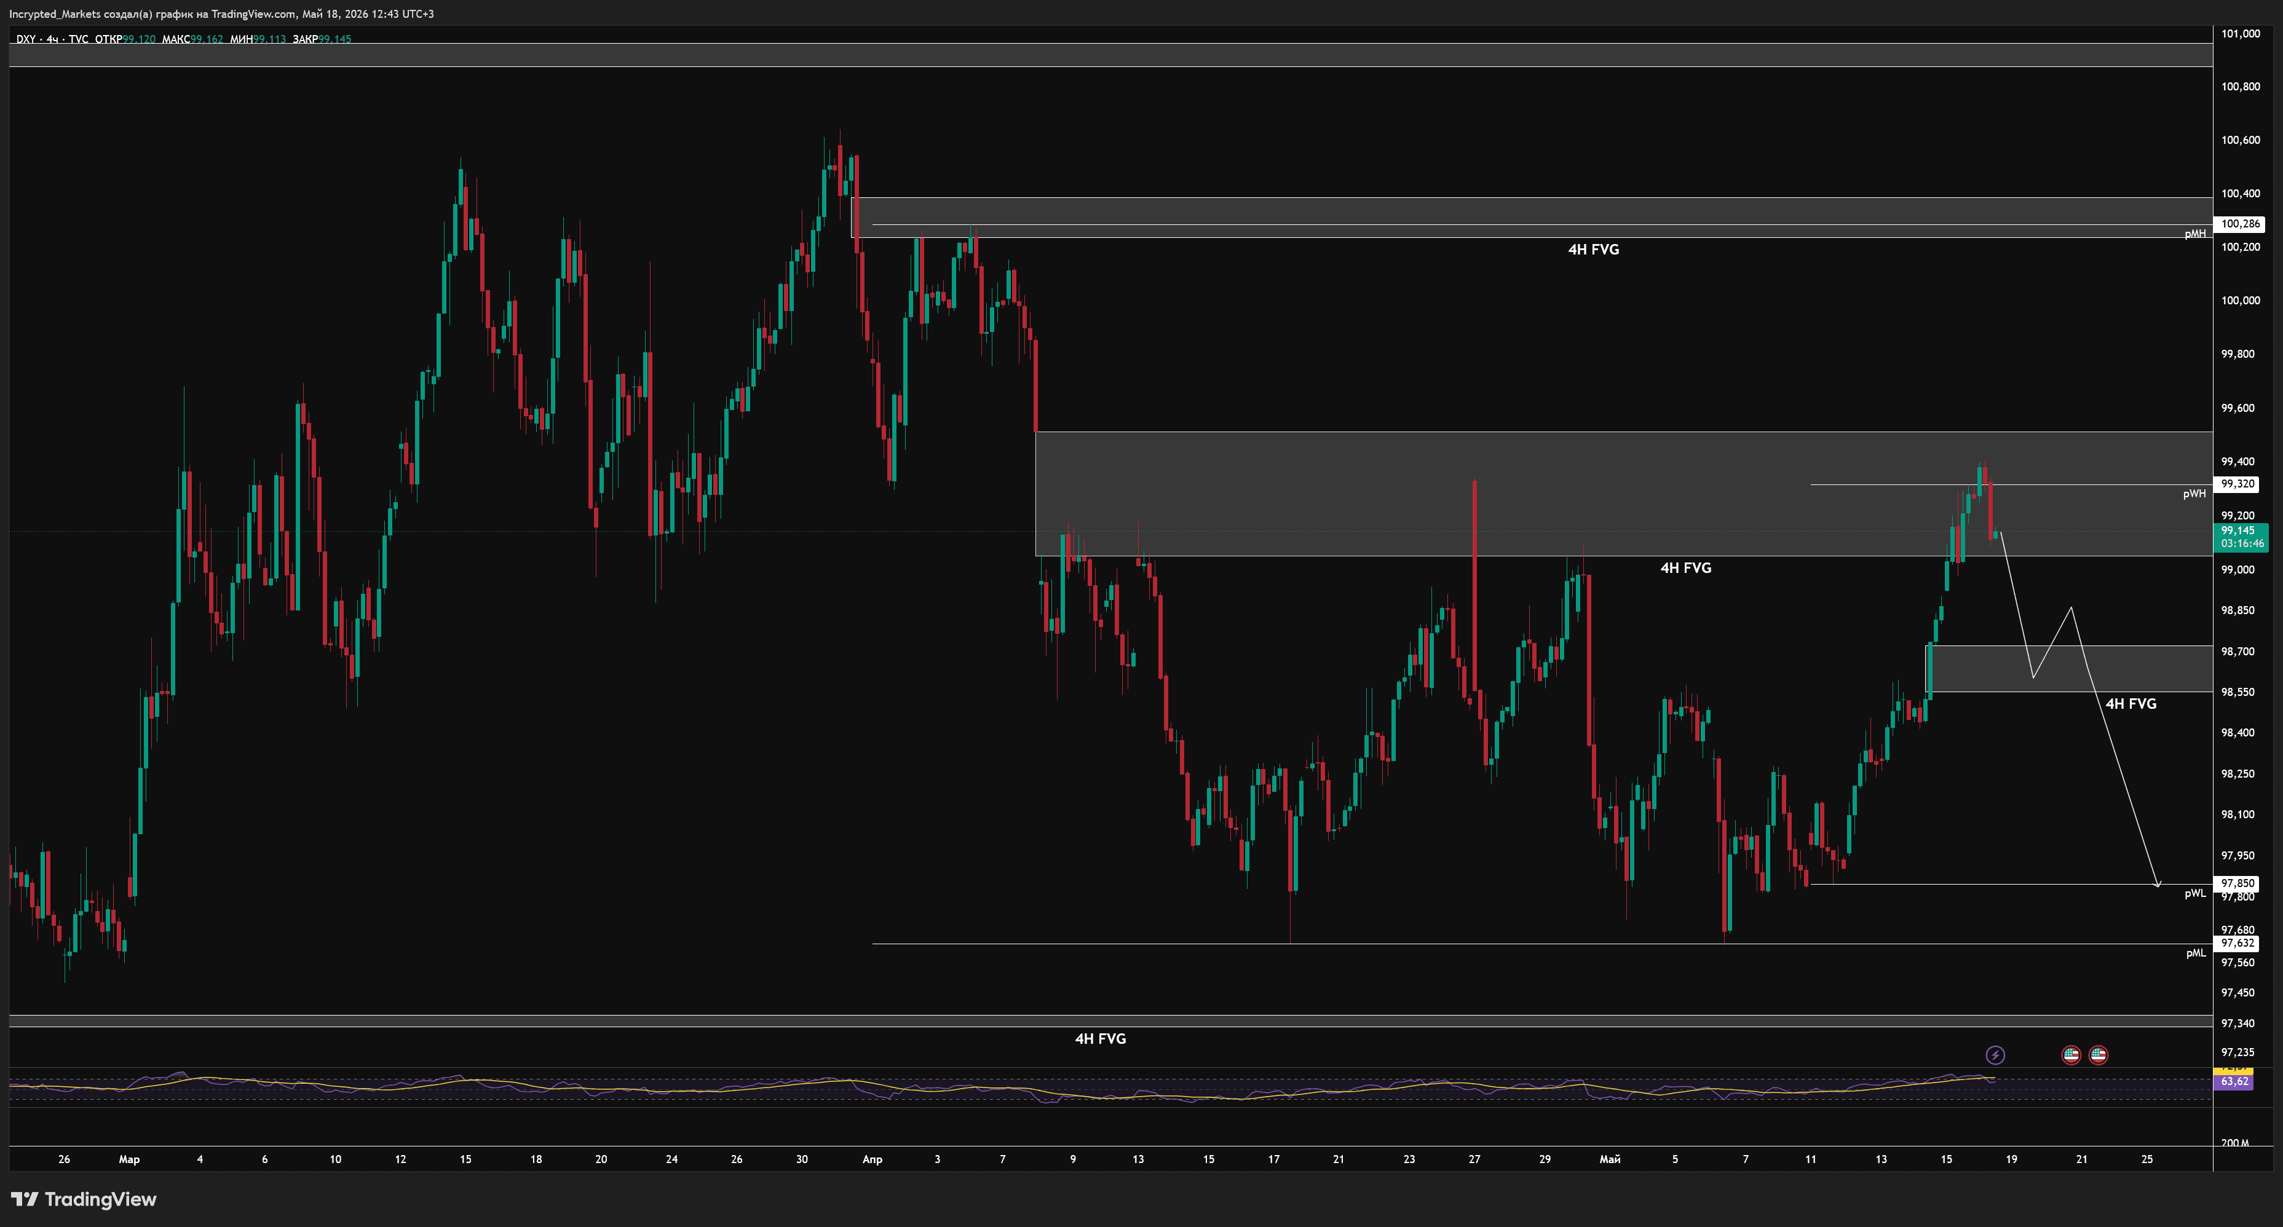Click the TradingView logo
Viewport: 2283px width, 1227px height.
coord(83,1199)
